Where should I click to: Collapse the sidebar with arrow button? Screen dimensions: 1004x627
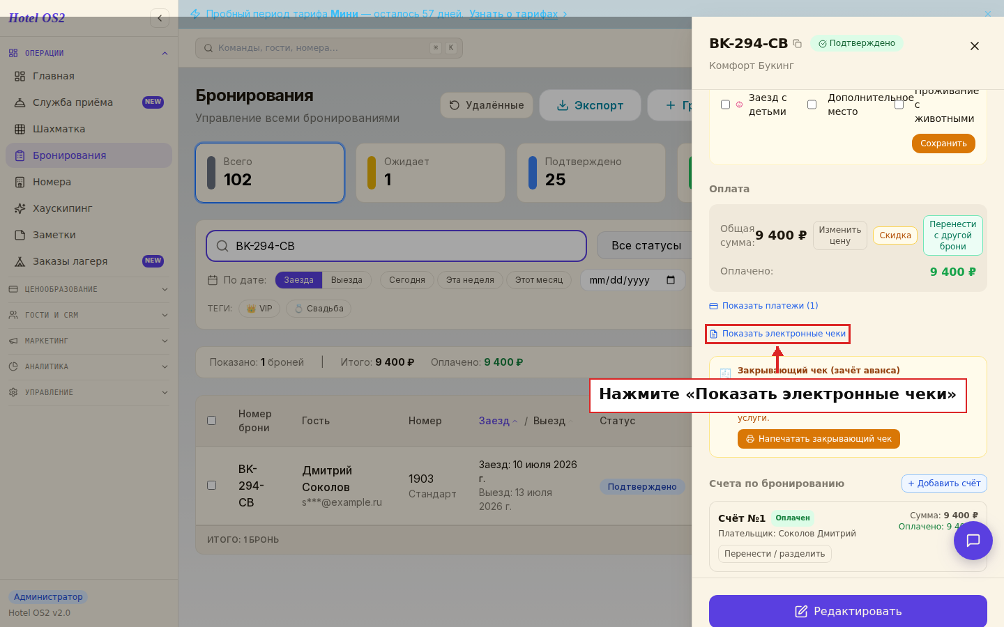[x=160, y=18]
